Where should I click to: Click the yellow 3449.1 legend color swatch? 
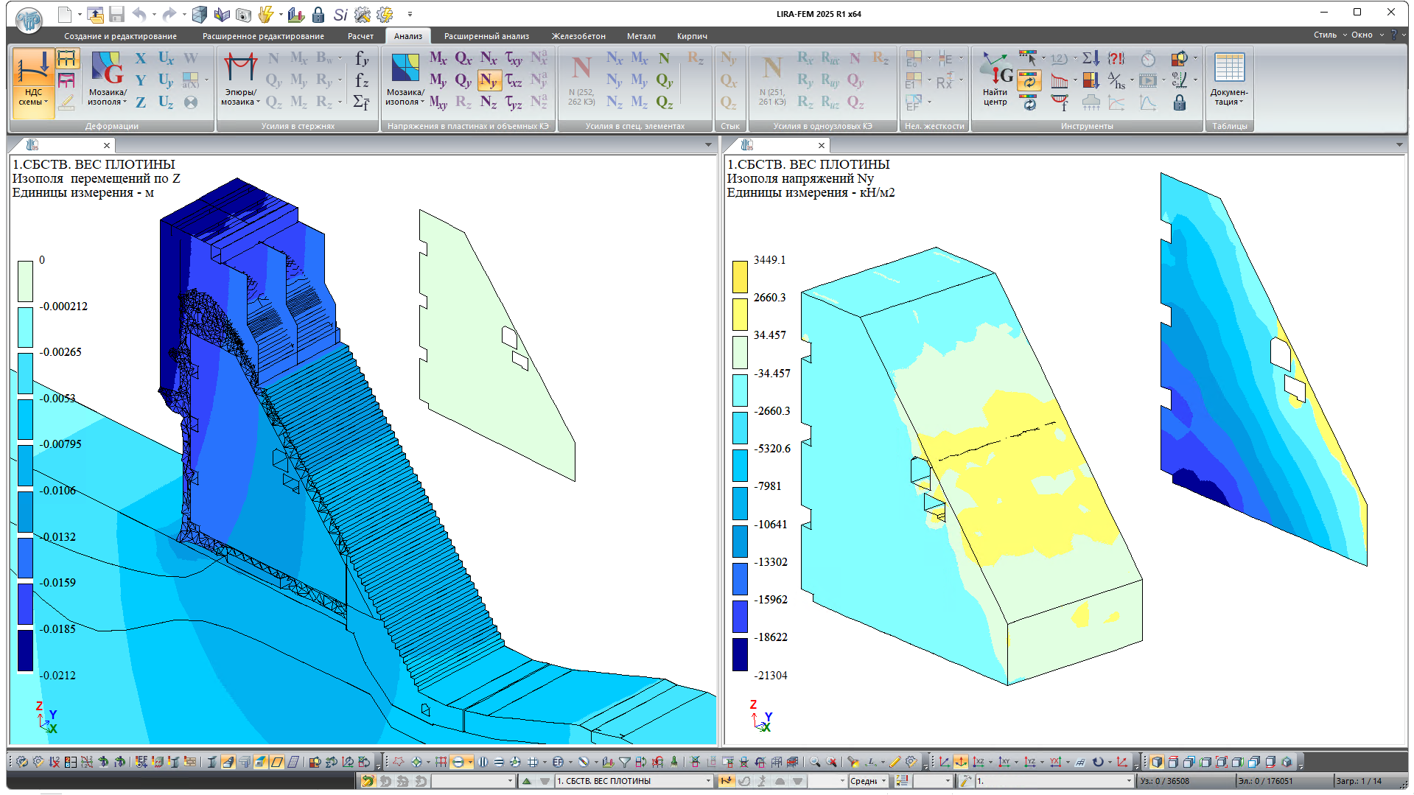click(x=740, y=276)
